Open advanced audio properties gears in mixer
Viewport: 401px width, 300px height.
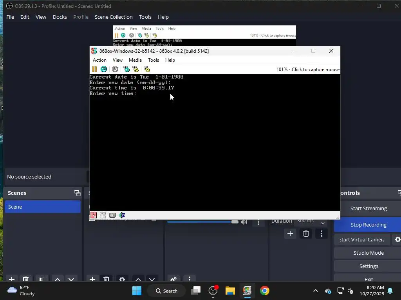pyautogui.click(x=173, y=279)
